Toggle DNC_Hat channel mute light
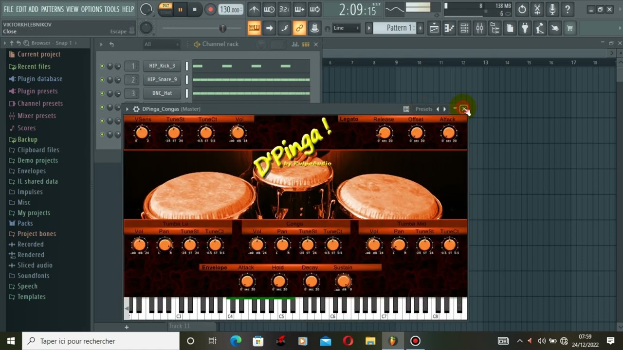 [x=102, y=93]
